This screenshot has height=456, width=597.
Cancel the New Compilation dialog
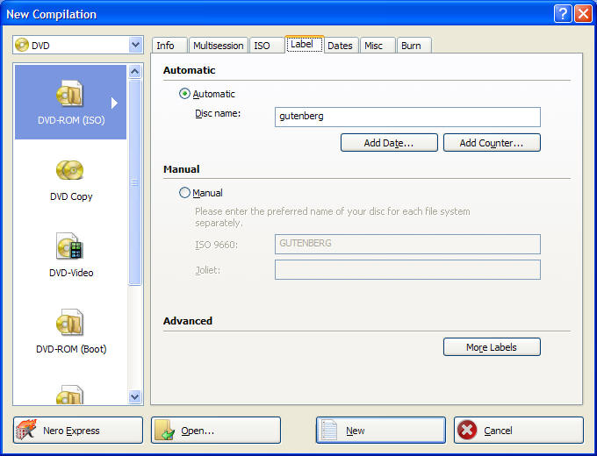point(519,431)
